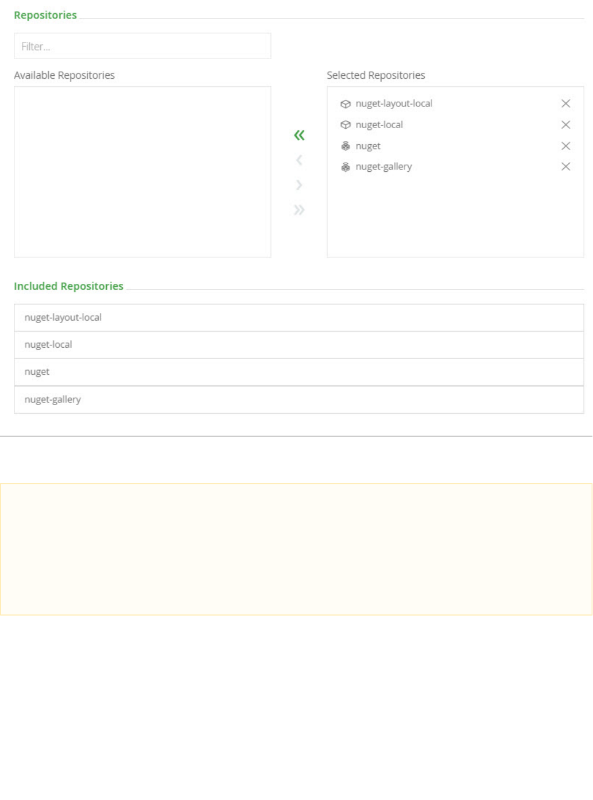Click nuget-local row in Included Repositories
This screenshot has width=593, height=800.
299,345
